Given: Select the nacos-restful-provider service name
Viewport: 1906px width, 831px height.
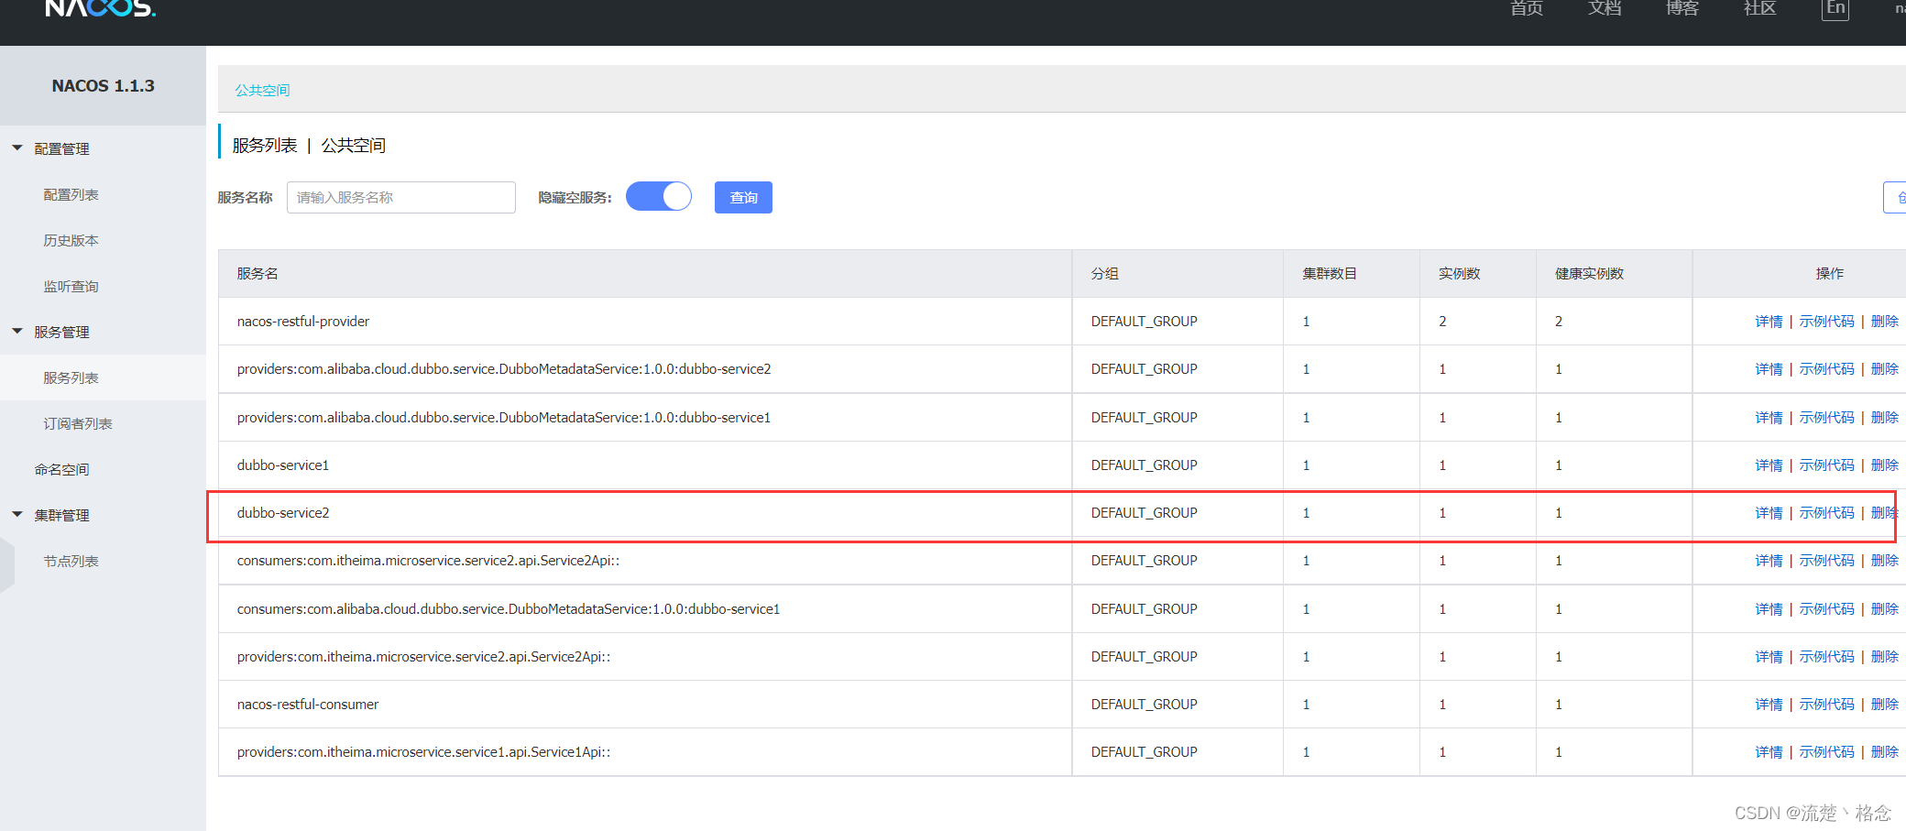Looking at the screenshot, I should click(303, 322).
